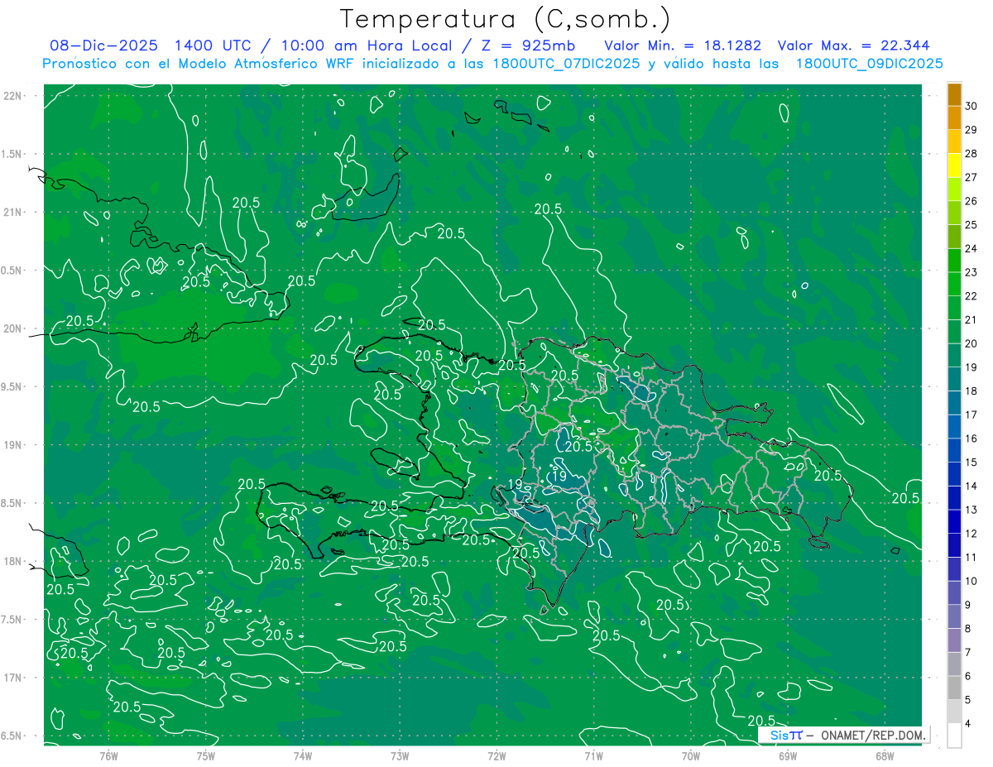Click longitude axis label 71W

coord(593,755)
